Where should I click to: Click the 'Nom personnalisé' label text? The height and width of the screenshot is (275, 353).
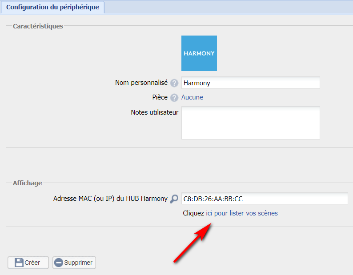click(x=141, y=83)
